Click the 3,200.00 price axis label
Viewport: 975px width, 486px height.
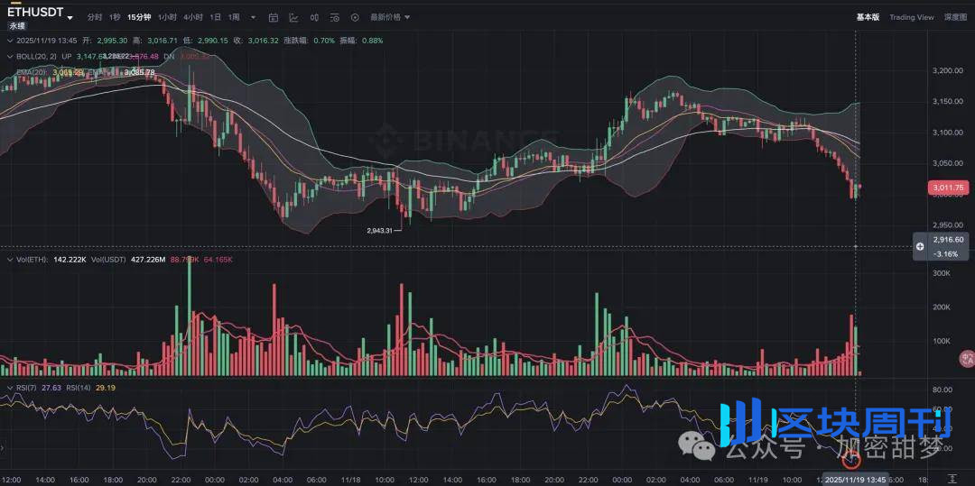coord(948,70)
